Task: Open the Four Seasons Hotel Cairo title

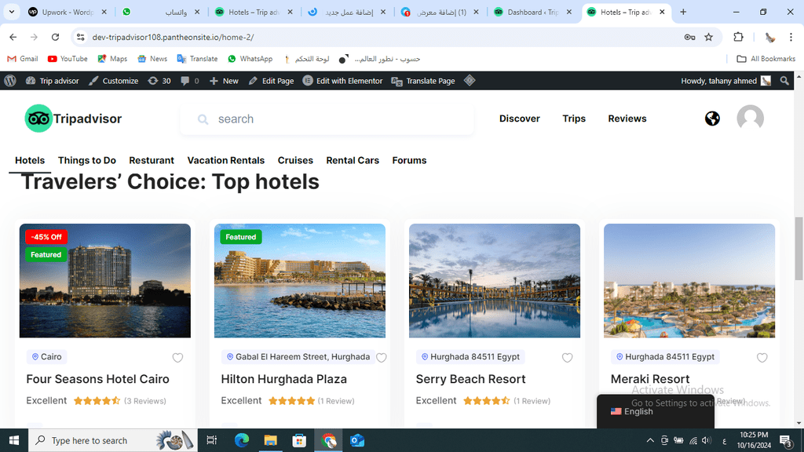Action: tap(97, 379)
